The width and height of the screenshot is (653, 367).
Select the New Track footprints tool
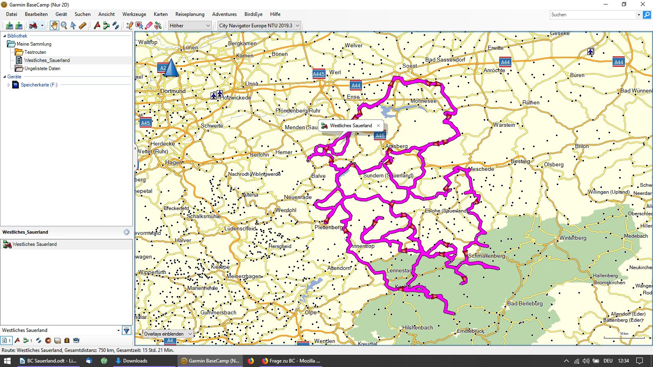point(116,26)
